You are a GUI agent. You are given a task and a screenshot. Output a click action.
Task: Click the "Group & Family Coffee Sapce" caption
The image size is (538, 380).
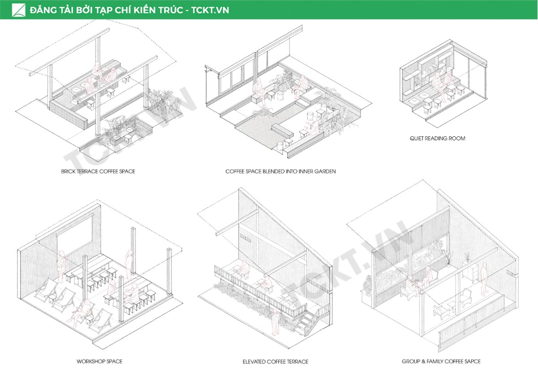tap(441, 361)
